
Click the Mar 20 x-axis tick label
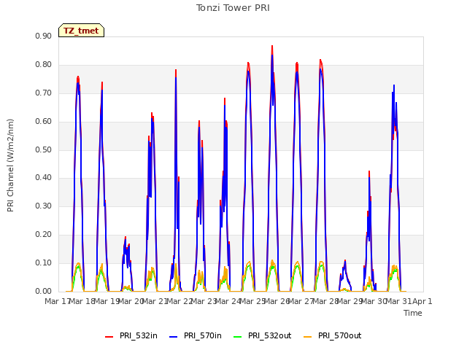pos(131,301)
